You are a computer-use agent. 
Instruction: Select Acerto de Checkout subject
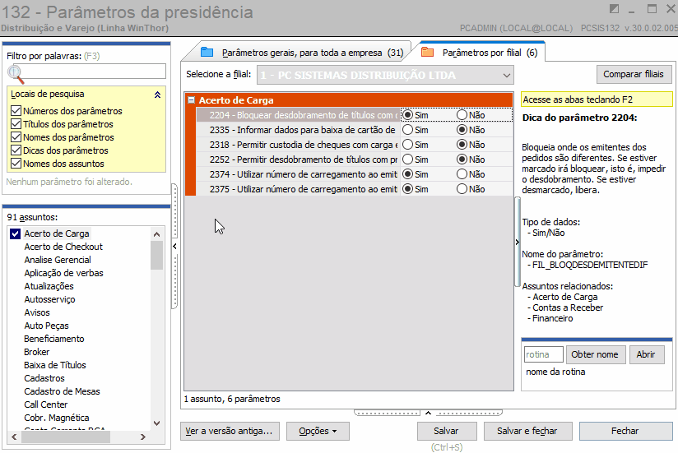coord(63,247)
